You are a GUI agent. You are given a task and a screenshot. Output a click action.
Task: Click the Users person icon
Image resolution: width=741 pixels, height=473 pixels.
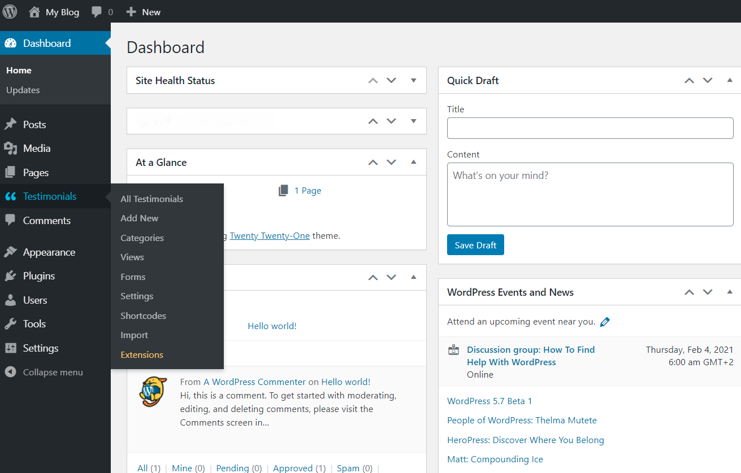coord(10,300)
